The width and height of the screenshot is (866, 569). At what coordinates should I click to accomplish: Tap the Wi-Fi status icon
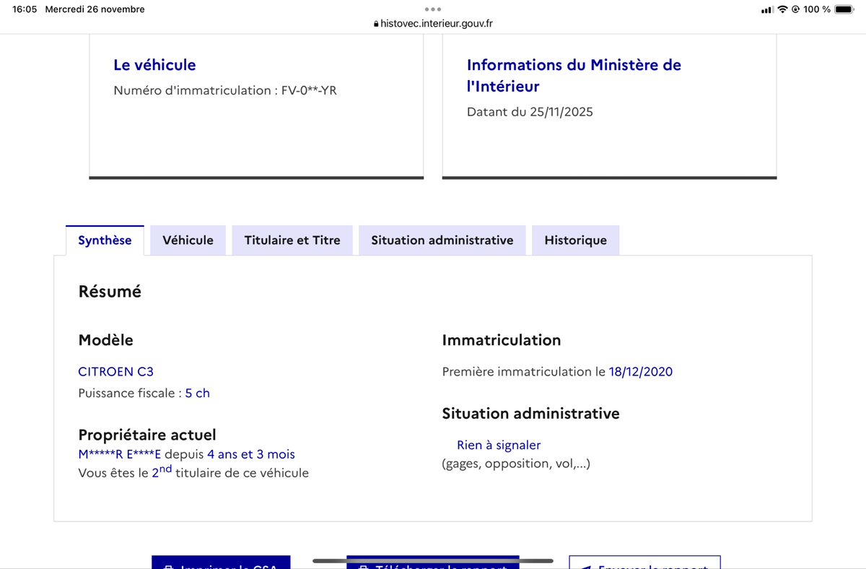click(x=782, y=9)
